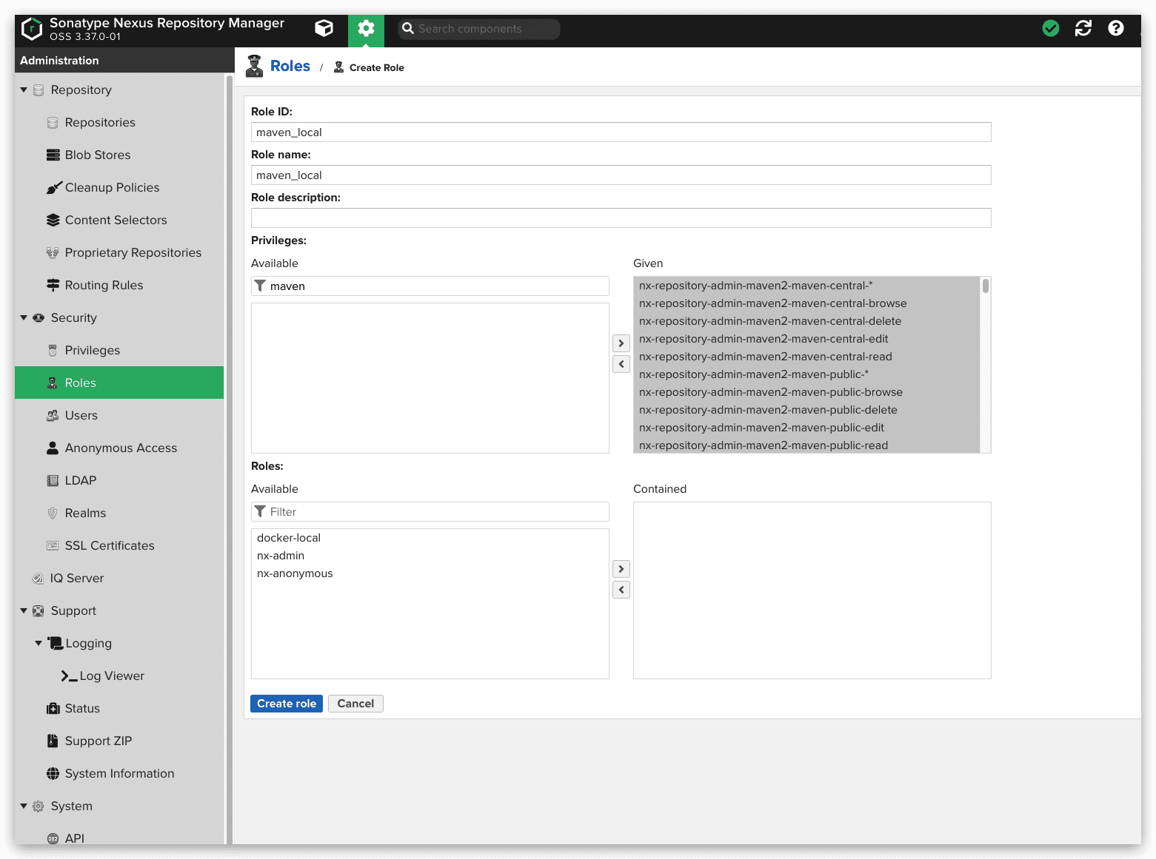Go to Users in the Security menu
Viewport: 1156px width, 859px height.
81,416
